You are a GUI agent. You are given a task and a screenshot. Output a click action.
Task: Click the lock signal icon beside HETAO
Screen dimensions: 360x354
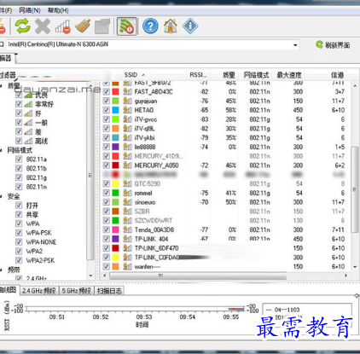click(127, 110)
